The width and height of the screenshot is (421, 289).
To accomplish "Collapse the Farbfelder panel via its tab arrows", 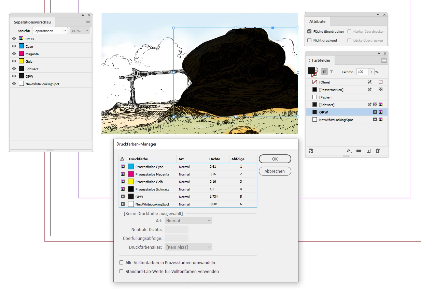I will click(309, 60).
